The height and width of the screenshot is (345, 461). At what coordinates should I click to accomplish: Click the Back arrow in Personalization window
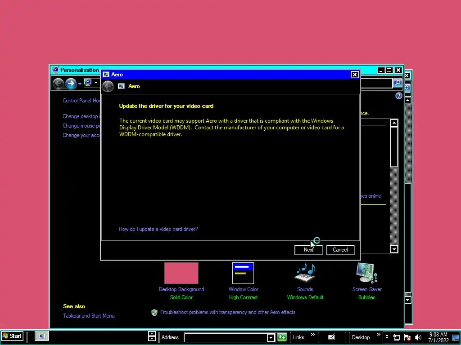tap(58, 84)
